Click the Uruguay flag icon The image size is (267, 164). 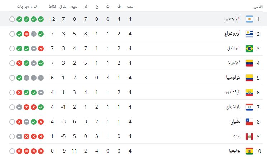[x=249, y=34]
